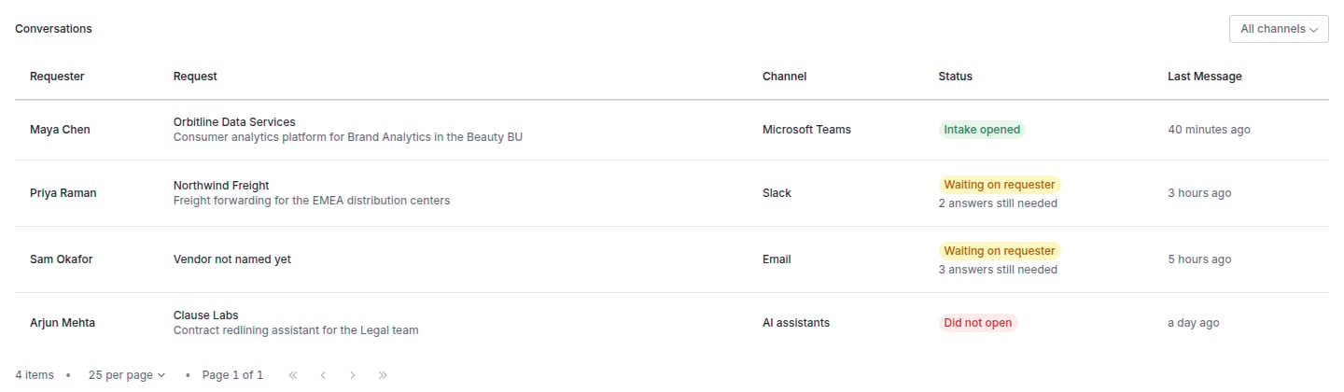The image size is (1344, 392).
Task: Jump to last page arrow icon
Action: (x=383, y=375)
